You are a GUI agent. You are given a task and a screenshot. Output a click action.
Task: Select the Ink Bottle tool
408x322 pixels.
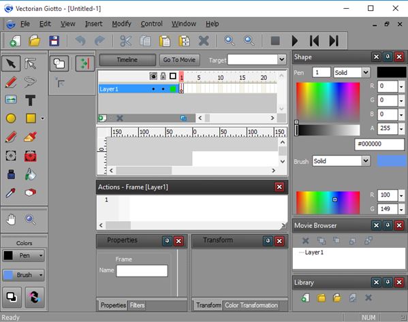click(x=11, y=174)
